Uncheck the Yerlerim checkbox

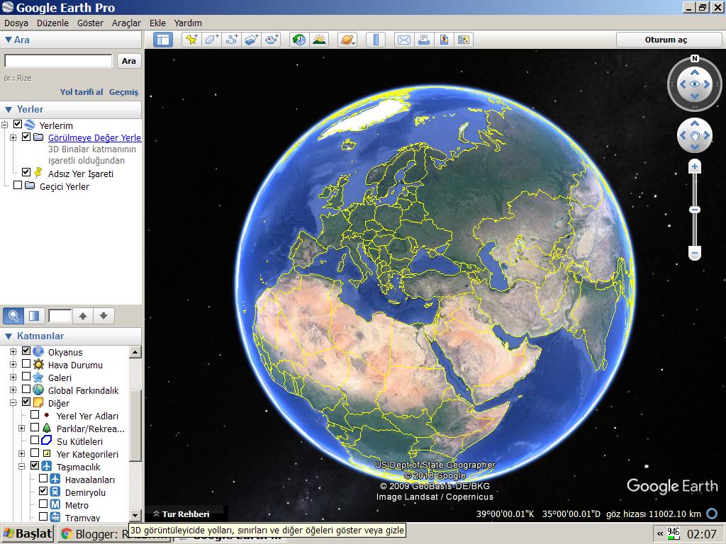[x=18, y=124]
